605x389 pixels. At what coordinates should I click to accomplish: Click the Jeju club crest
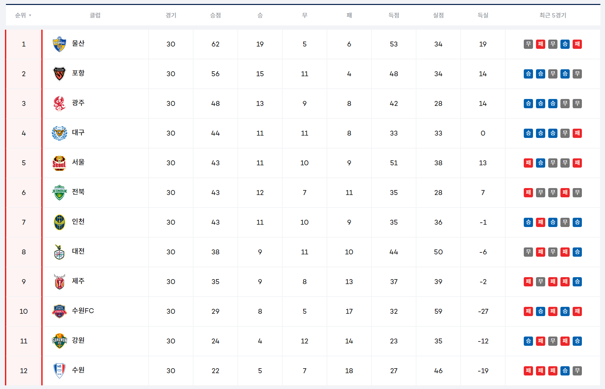point(59,282)
